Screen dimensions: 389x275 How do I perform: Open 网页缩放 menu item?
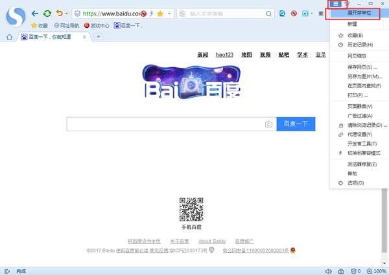[x=359, y=56]
